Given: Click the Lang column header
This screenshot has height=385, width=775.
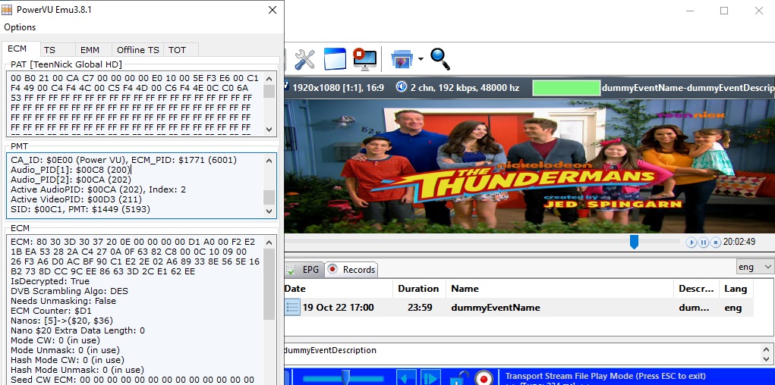Looking at the screenshot, I should pyautogui.click(x=736, y=289).
